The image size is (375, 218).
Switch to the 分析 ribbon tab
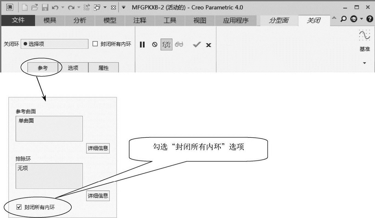click(x=80, y=21)
